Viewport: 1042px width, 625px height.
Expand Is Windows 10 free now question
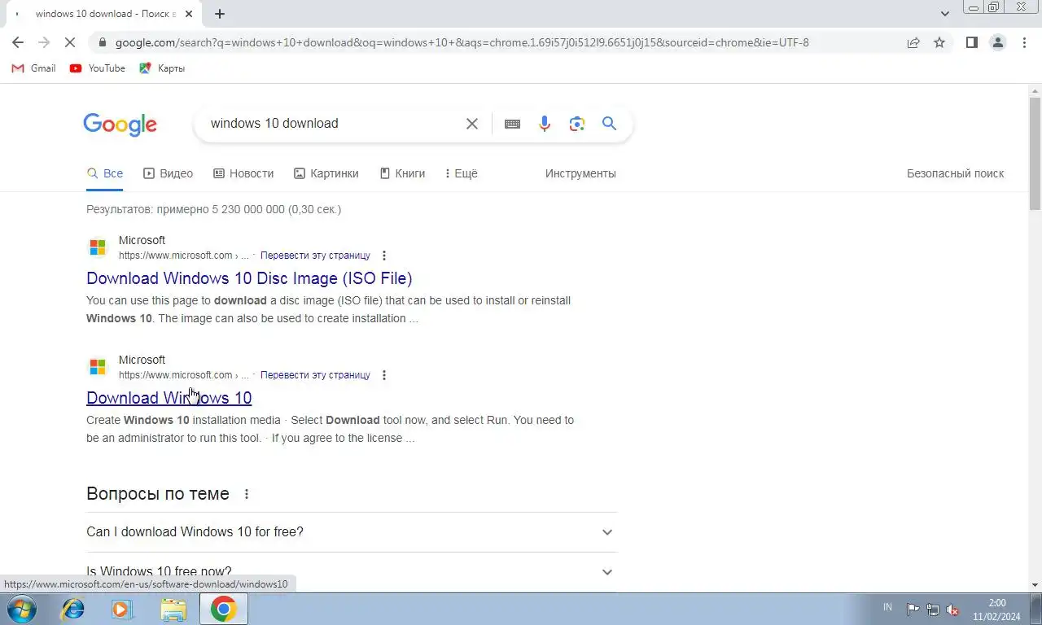(352, 572)
